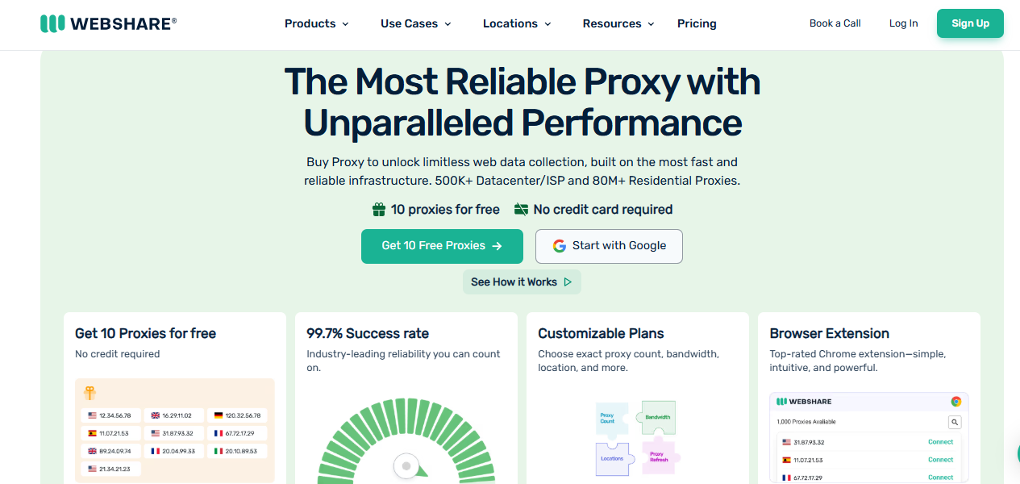
Task: Click the gauge dial knob in the Success rate card
Action: [x=406, y=466]
